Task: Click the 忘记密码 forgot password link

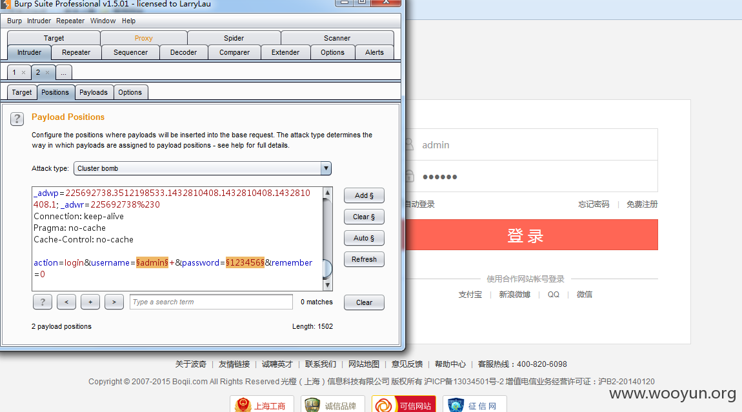Action: pyautogui.click(x=594, y=204)
